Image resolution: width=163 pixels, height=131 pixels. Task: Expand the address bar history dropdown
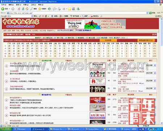tap(147, 13)
